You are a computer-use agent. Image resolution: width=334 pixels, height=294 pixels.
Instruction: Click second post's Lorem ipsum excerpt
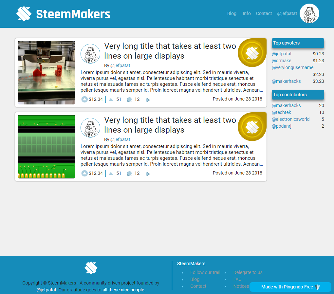[x=172, y=155]
